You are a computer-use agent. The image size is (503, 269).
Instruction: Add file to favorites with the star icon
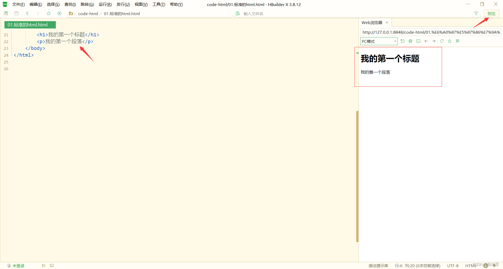(x=49, y=13)
